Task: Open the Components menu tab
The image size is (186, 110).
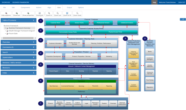Action: click(x=25, y=8)
